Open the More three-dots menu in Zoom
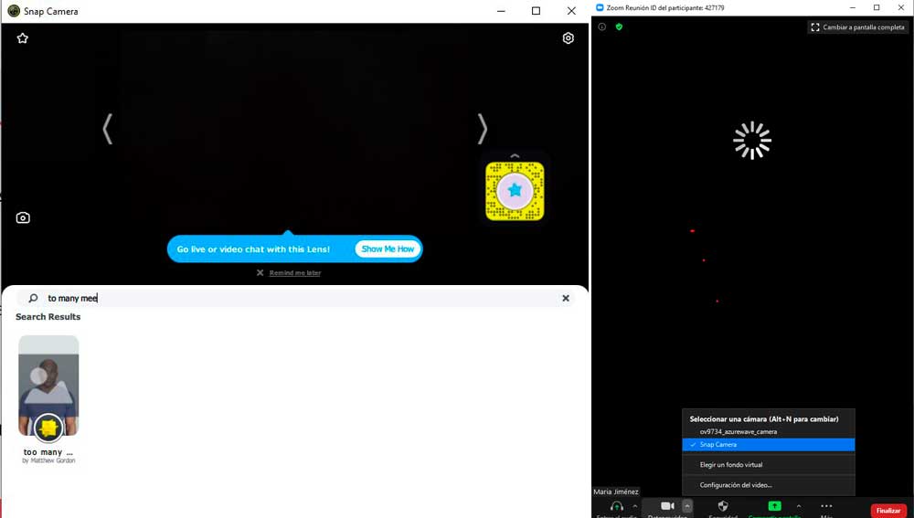Image resolution: width=914 pixels, height=518 pixels. pyautogui.click(x=826, y=506)
